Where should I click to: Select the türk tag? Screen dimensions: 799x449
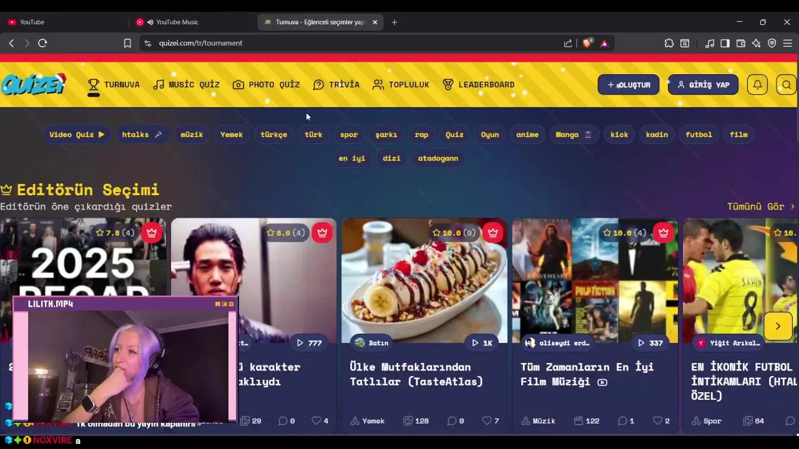[313, 135]
